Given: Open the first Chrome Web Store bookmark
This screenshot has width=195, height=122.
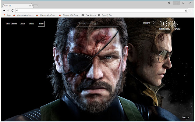Looking at the screenshot, I should click(23, 15).
